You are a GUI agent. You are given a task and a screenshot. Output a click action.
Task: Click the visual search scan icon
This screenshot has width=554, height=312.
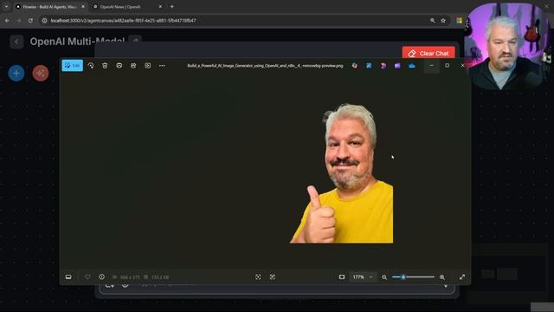(258, 277)
